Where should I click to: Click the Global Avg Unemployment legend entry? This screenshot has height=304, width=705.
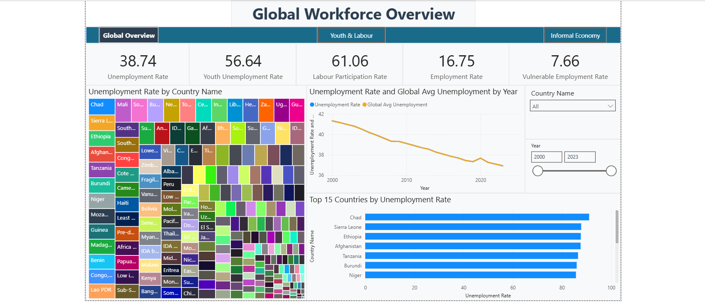(x=395, y=105)
